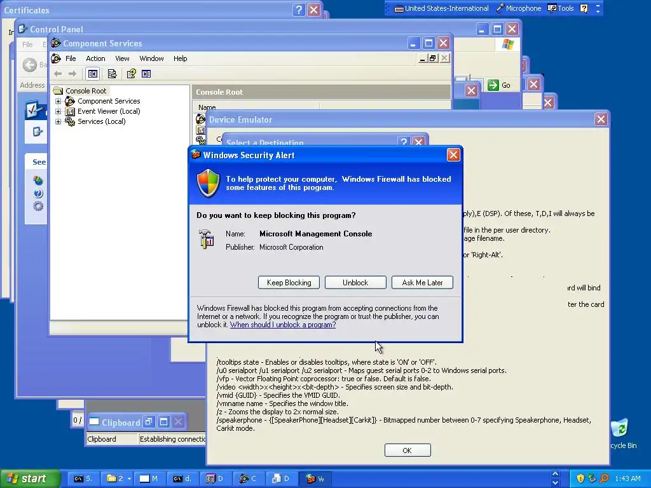
Task: Expand the Component Services tree node
Action: pos(58,101)
